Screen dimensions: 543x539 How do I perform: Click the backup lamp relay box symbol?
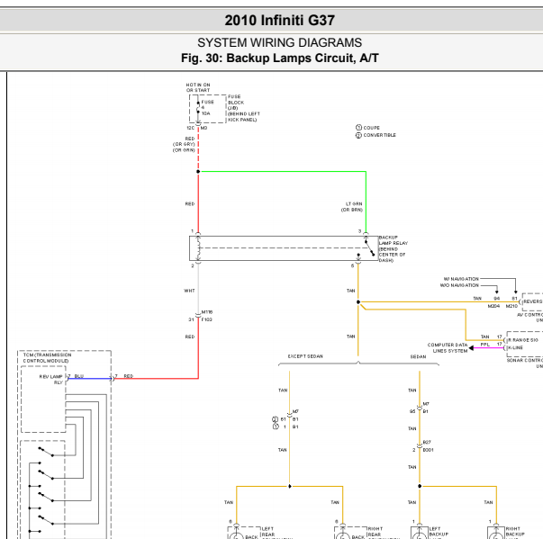(x=284, y=248)
